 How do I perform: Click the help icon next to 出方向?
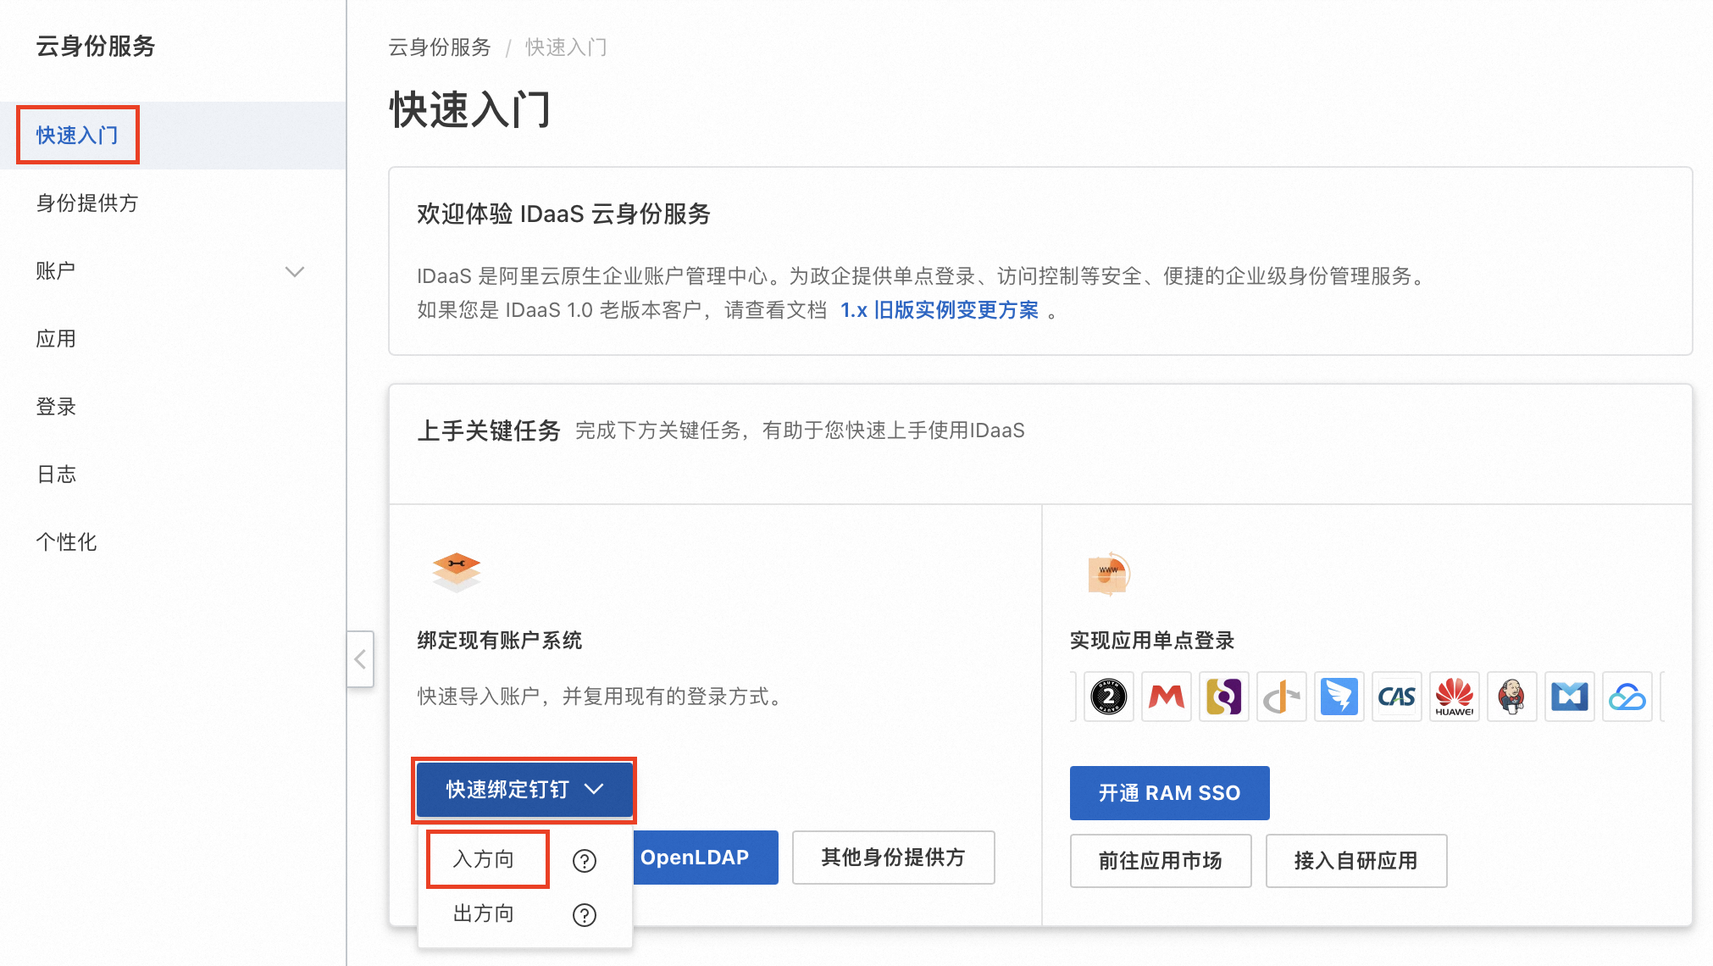point(585,915)
